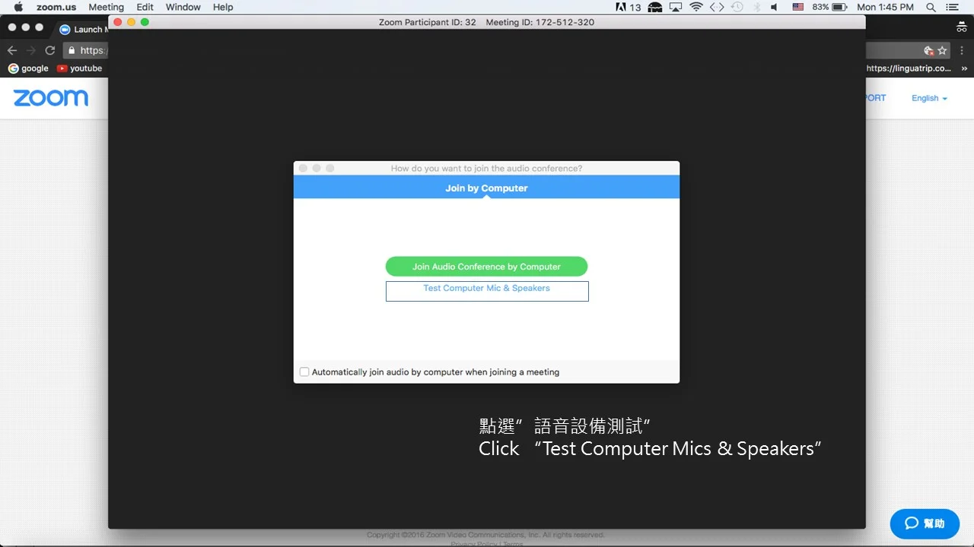Image resolution: width=974 pixels, height=547 pixels.
Task: Click the google bookmark in browser
Action: pos(28,68)
